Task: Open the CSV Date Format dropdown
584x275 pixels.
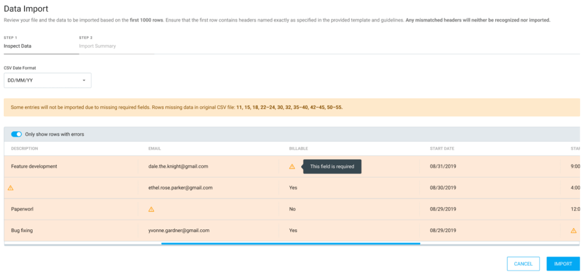Action: point(47,80)
